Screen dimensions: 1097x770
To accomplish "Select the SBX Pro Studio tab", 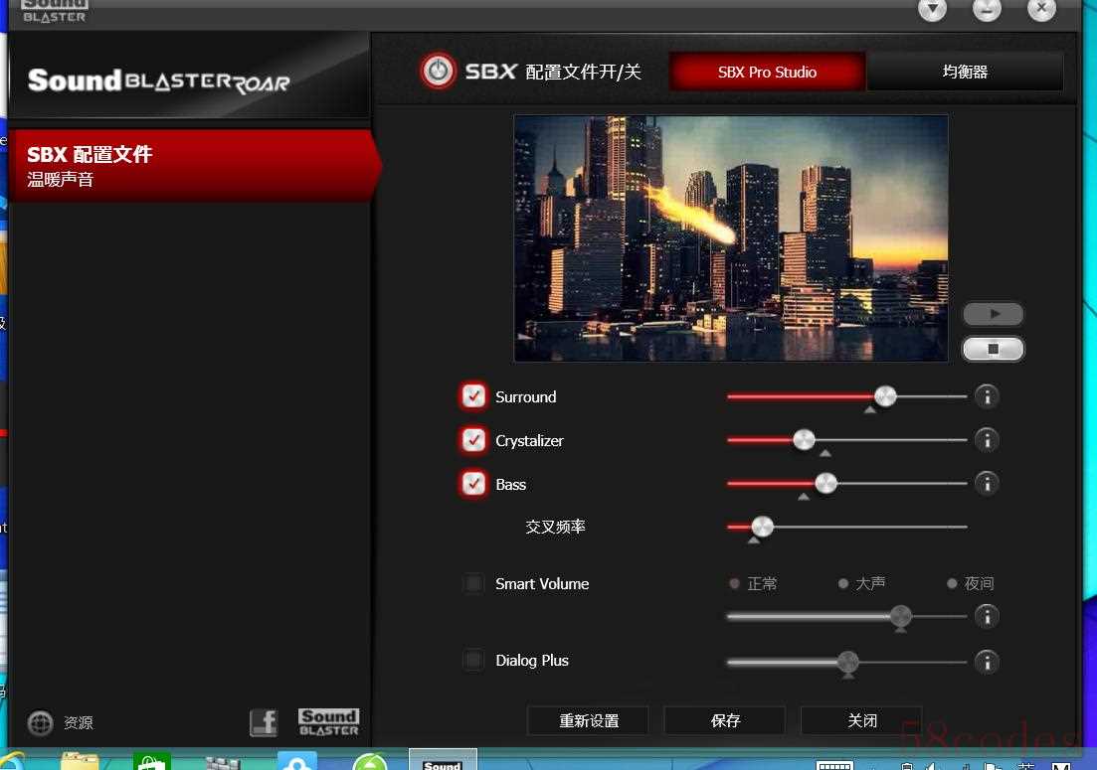I will [x=768, y=72].
